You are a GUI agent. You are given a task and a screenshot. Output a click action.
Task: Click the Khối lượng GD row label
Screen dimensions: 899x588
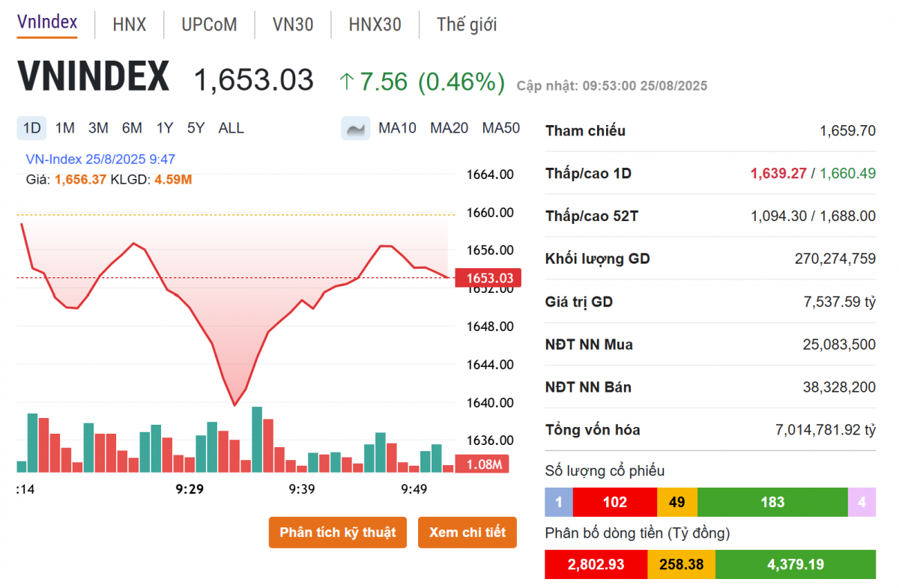click(598, 259)
